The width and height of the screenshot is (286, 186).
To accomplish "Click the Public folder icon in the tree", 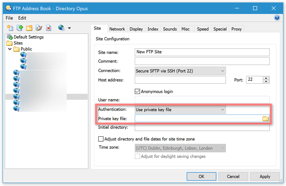I will (x=17, y=49).
